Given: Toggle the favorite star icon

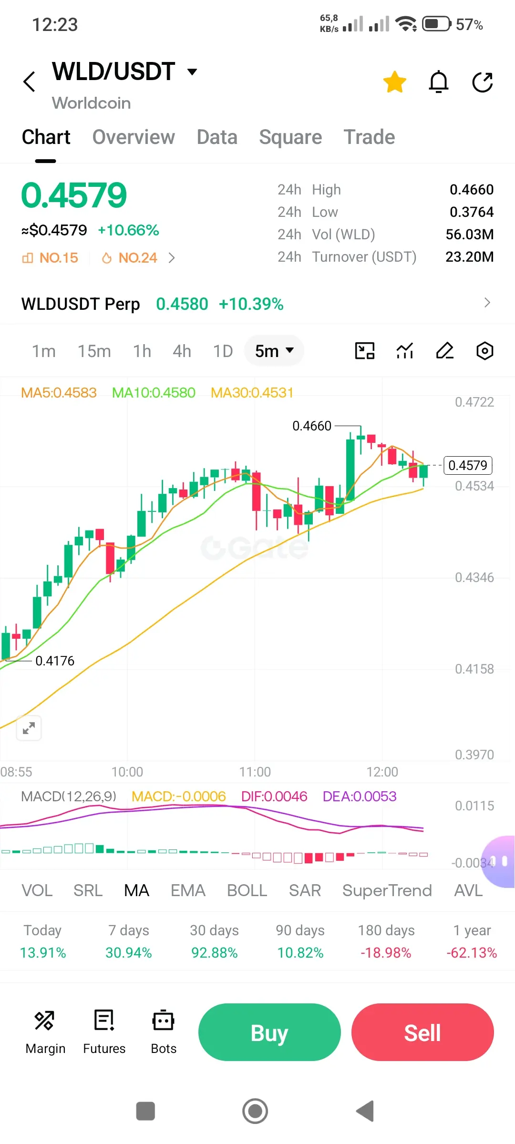Looking at the screenshot, I should coord(395,82).
